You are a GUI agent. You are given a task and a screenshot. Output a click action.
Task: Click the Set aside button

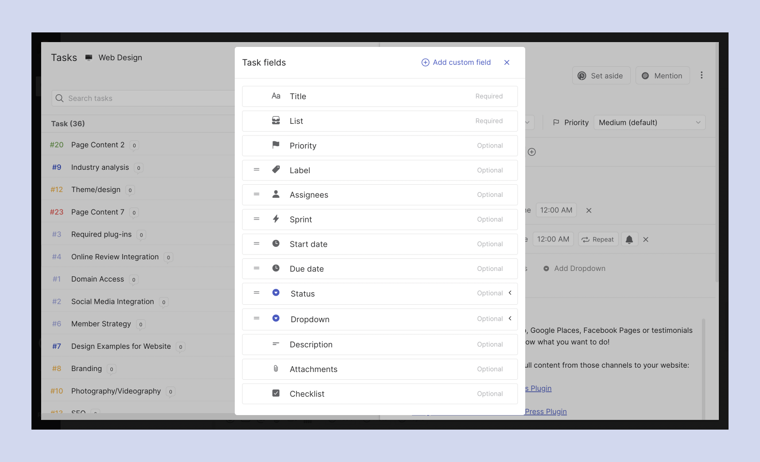tap(601, 76)
